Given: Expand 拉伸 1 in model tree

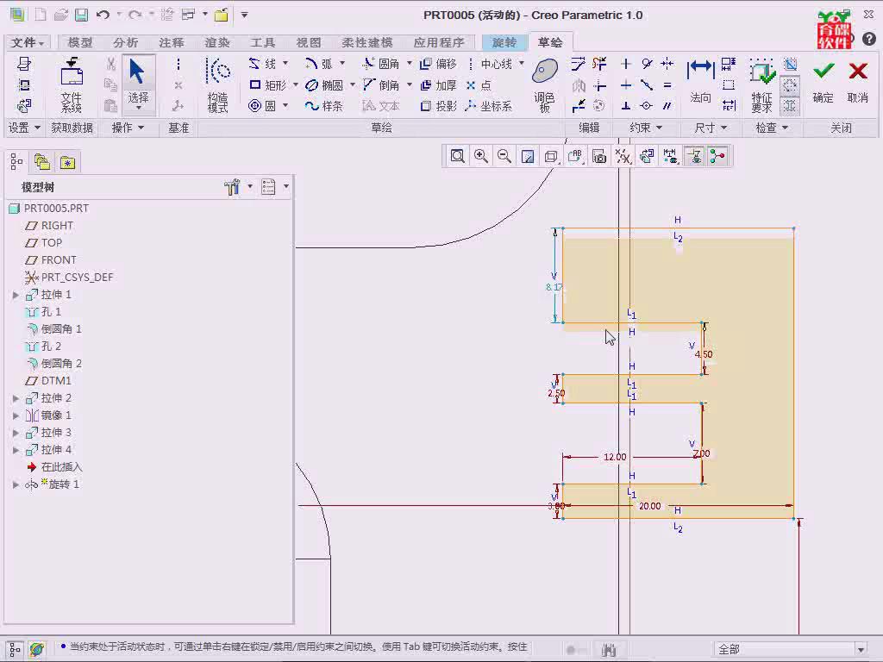Looking at the screenshot, I should coord(16,295).
